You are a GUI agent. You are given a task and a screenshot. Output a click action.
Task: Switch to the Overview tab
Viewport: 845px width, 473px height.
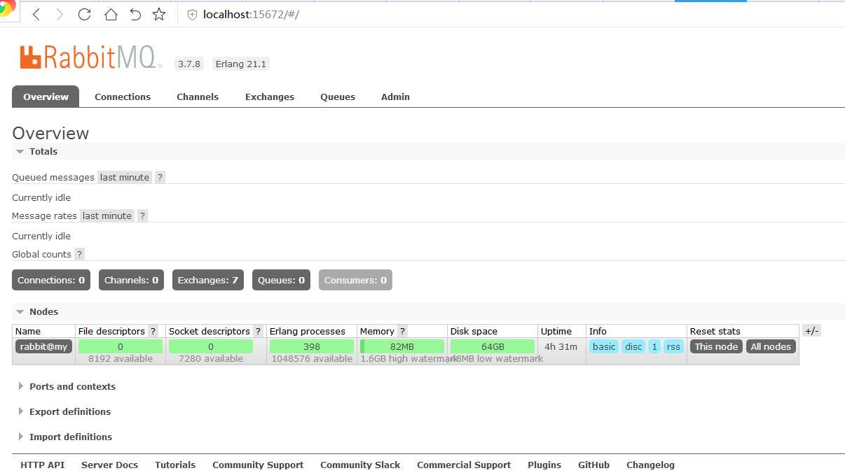[46, 97]
